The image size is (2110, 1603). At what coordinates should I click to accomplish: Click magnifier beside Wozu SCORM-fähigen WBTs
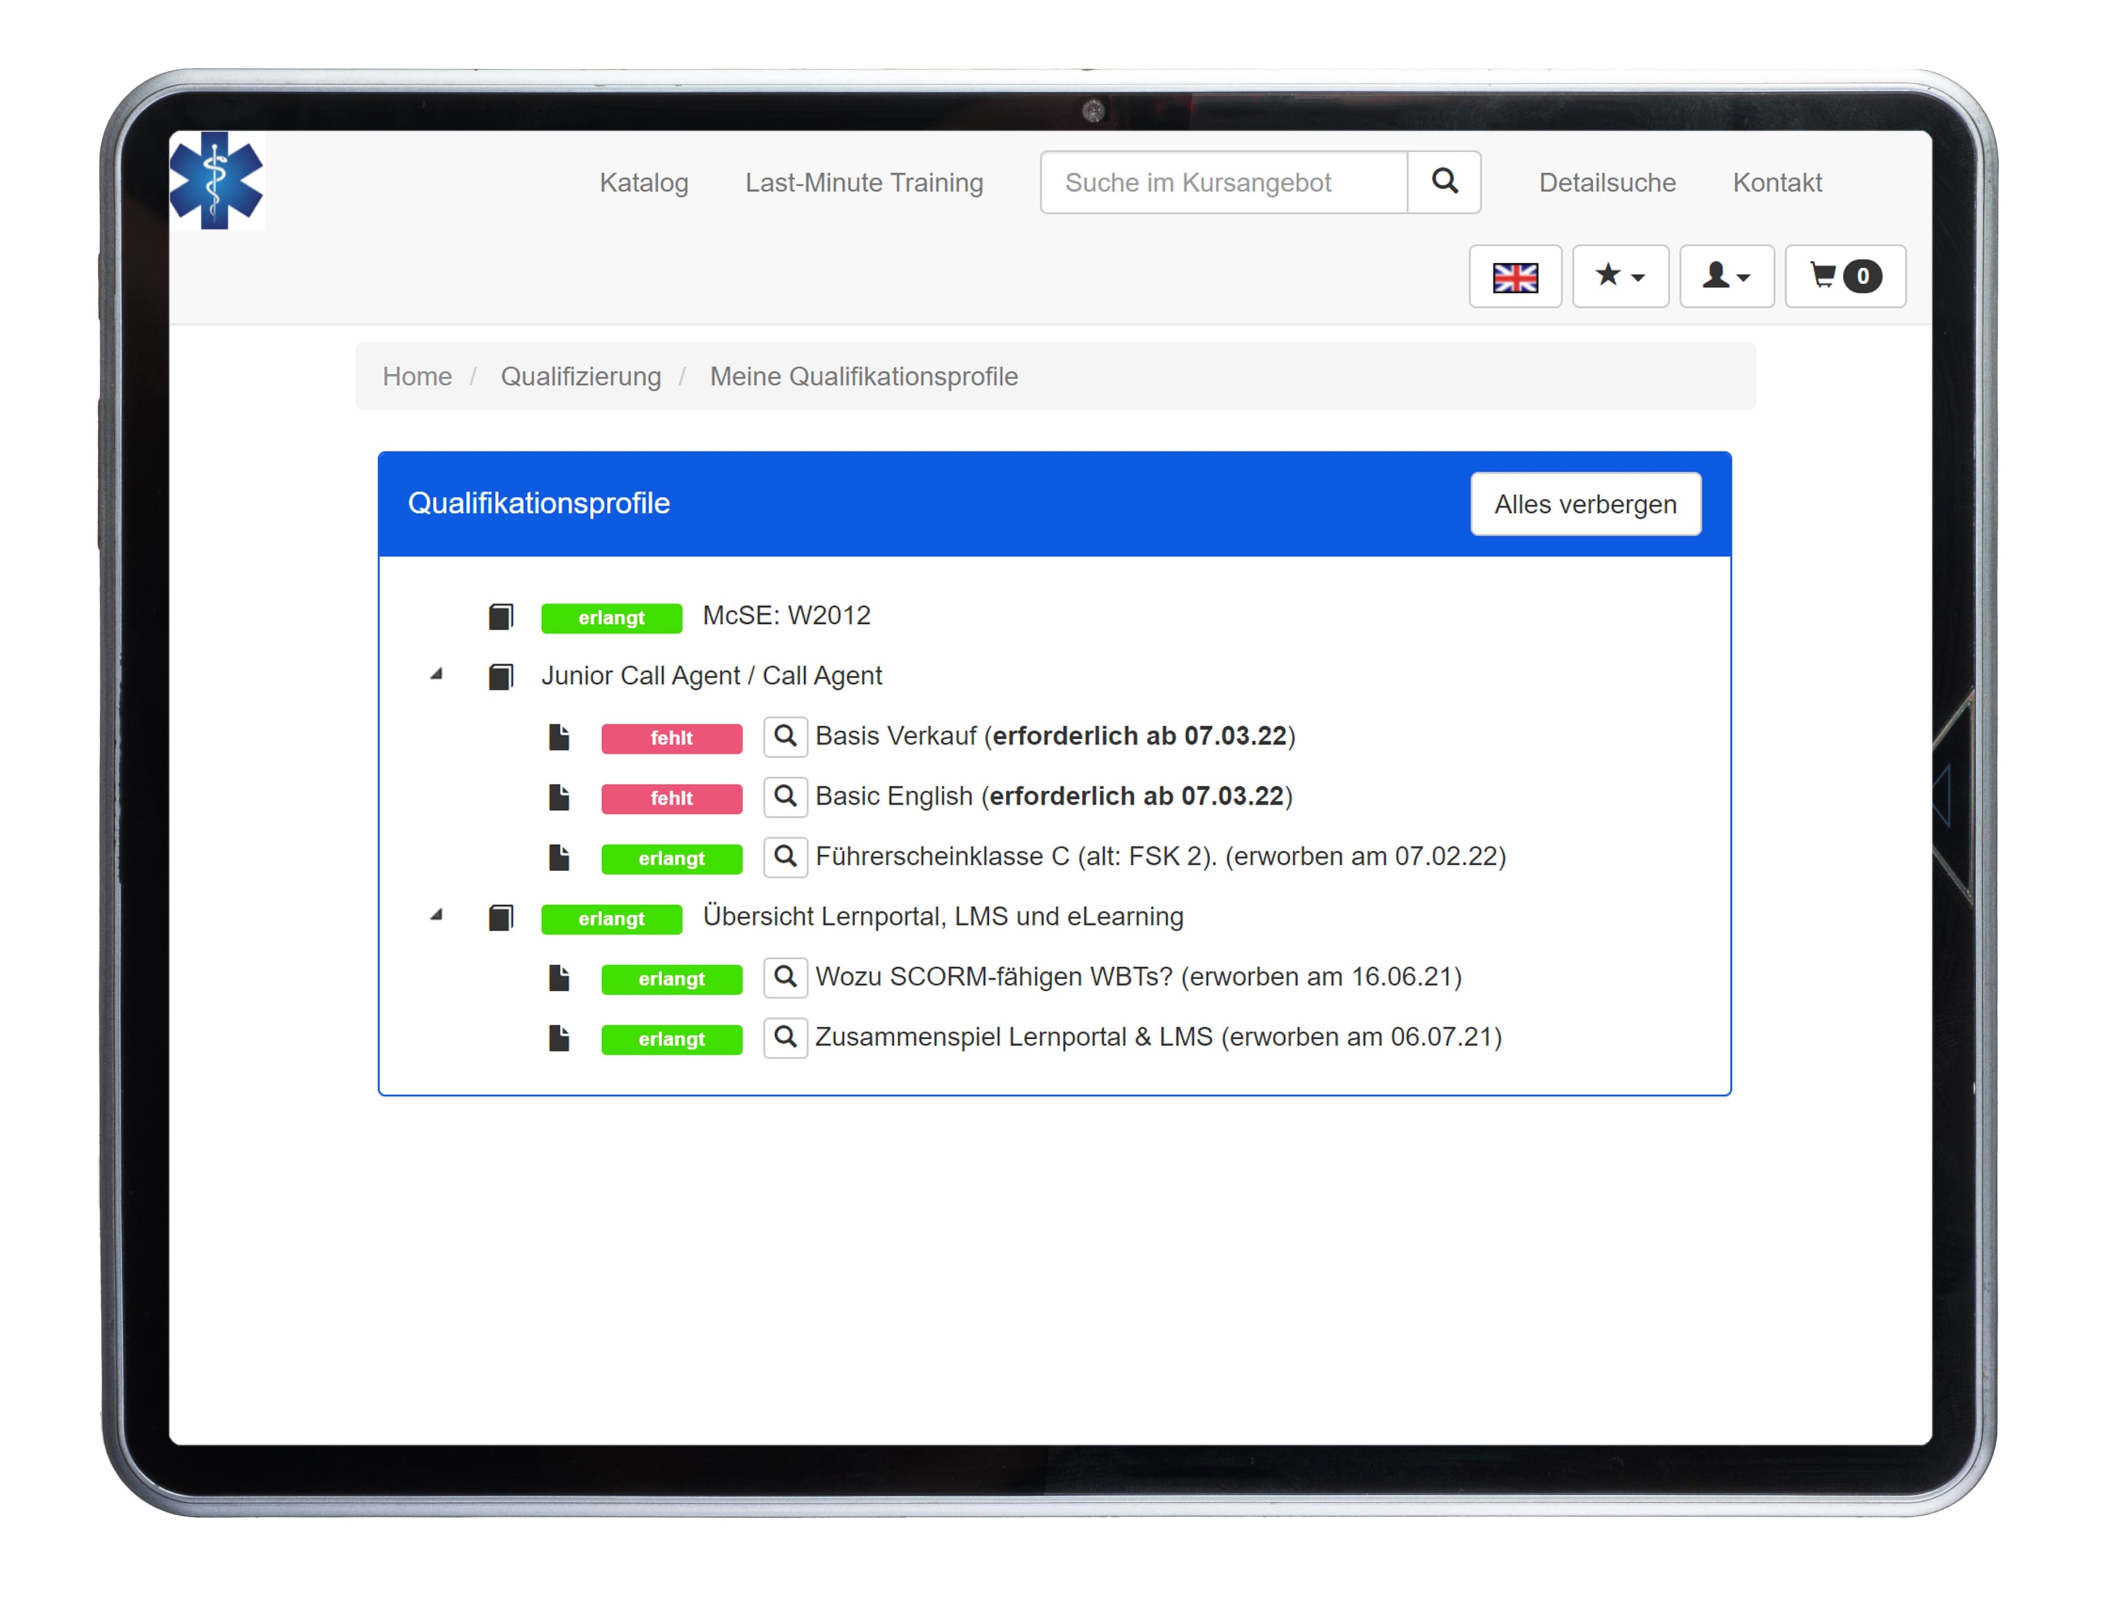(785, 977)
